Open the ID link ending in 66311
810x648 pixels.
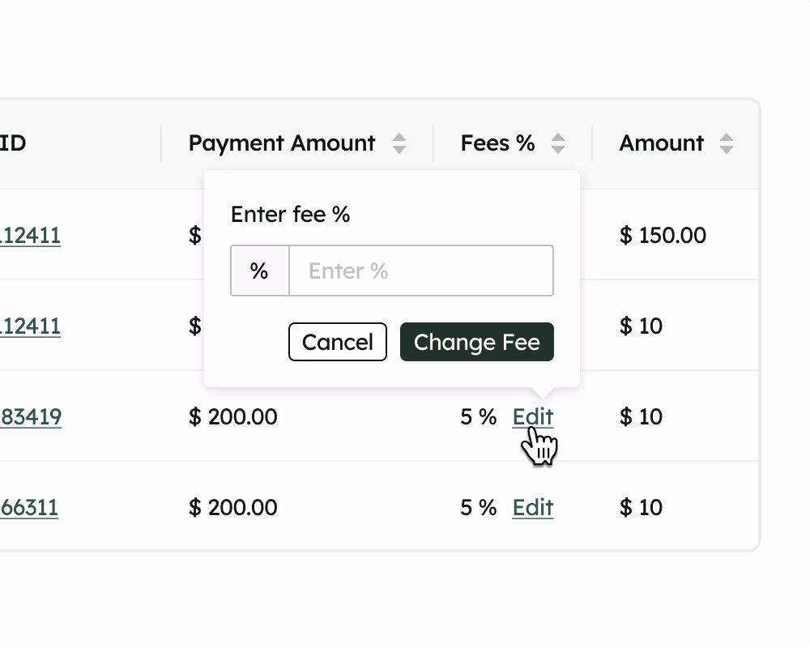[29, 508]
